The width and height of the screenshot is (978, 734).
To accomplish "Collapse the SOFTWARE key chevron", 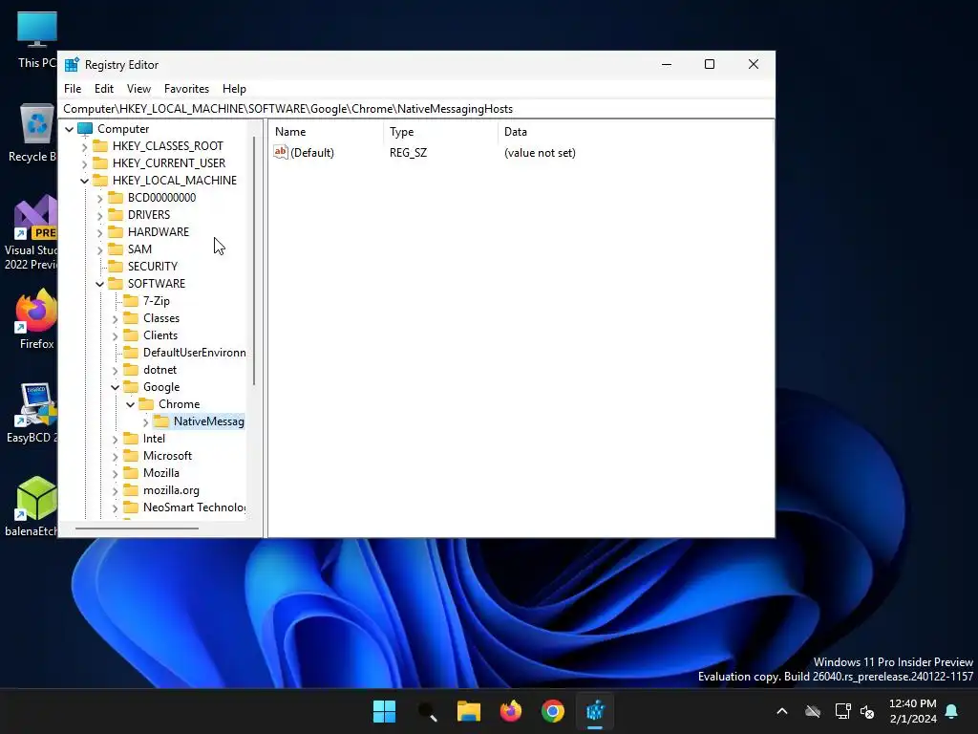I will pyautogui.click(x=99, y=284).
